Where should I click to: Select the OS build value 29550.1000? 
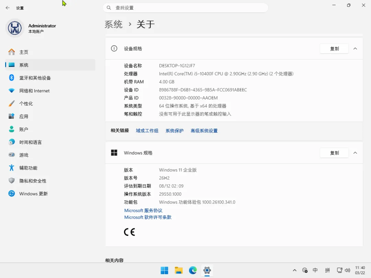coord(170,194)
